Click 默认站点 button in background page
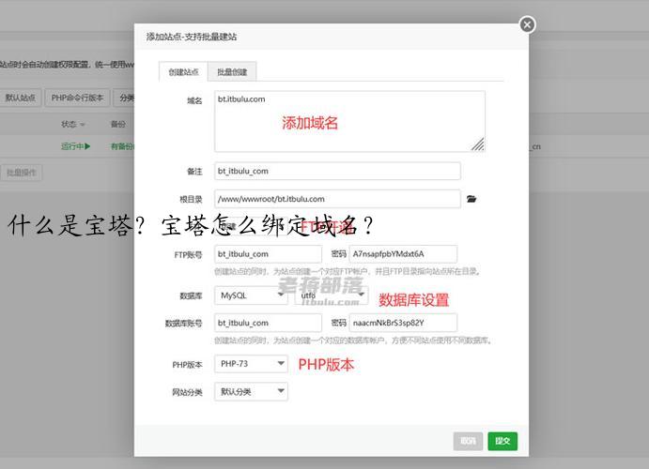This screenshot has width=649, height=469. (x=21, y=98)
